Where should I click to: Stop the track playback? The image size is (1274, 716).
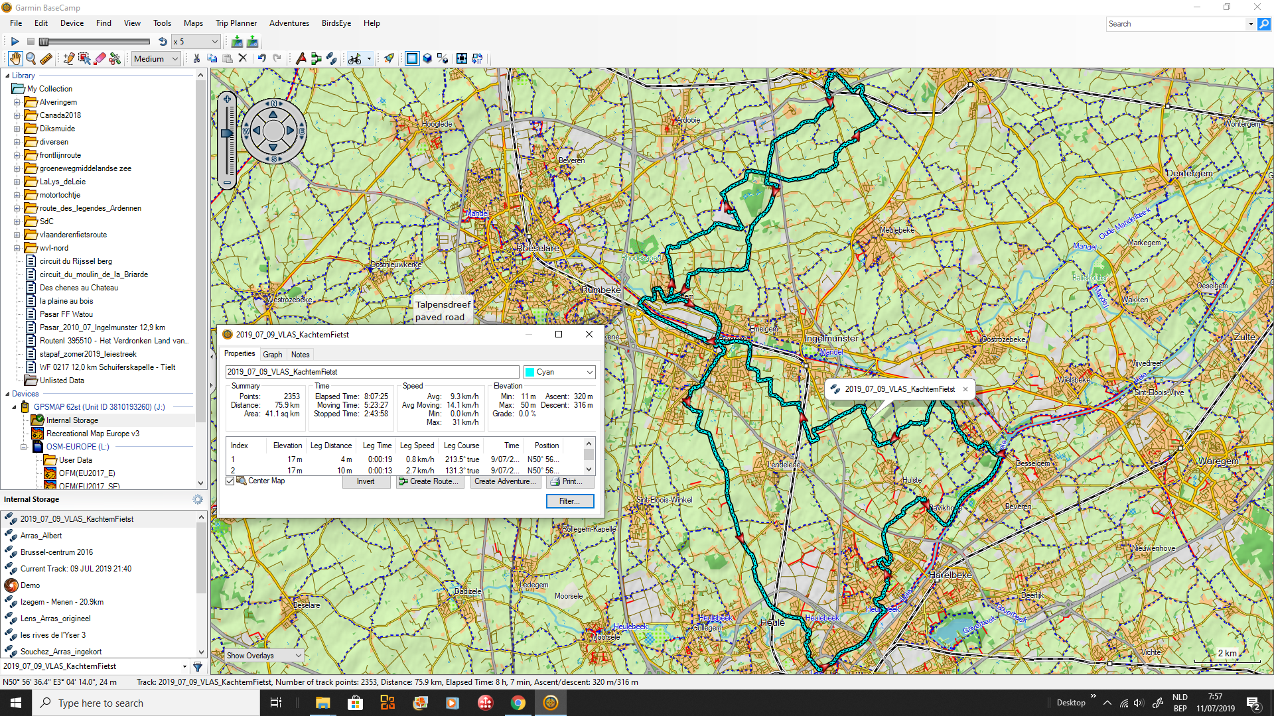[x=31, y=41]
